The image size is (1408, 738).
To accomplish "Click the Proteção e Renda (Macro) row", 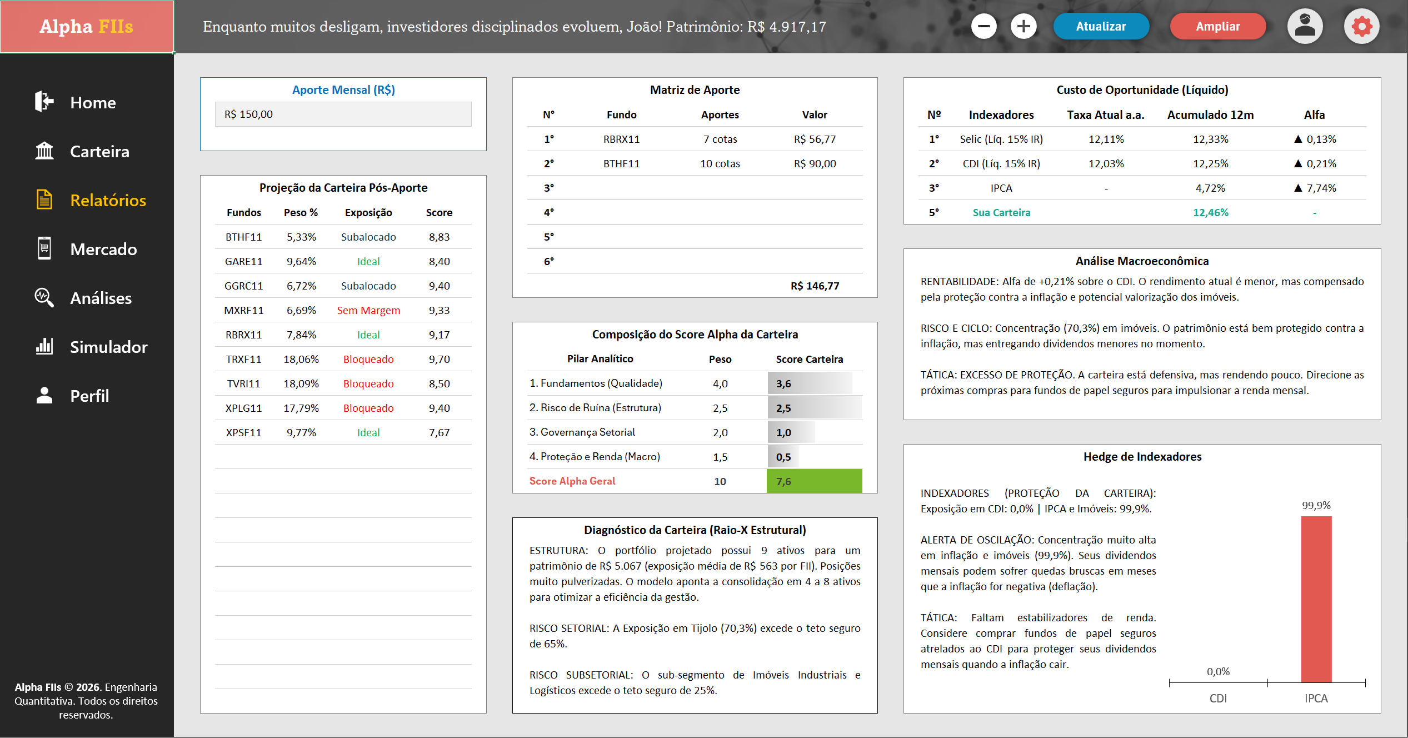I will [695, 457].
